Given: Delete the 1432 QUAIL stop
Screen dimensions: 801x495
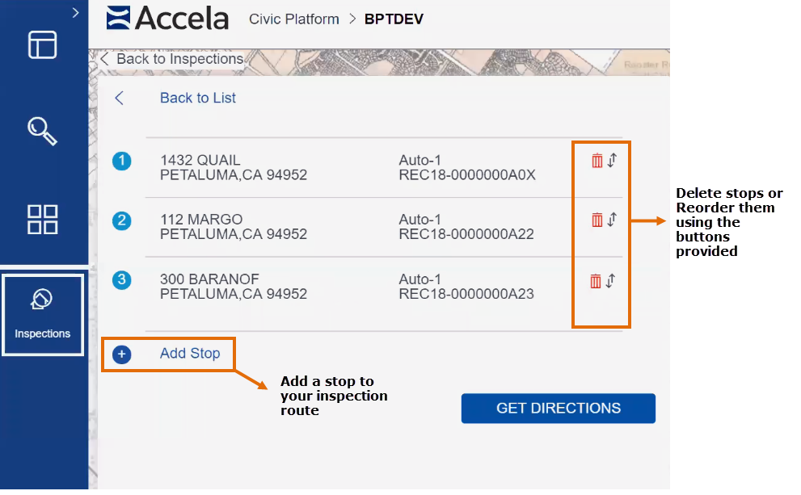Looking at the screenshot, I should click(x=597, y=161).
